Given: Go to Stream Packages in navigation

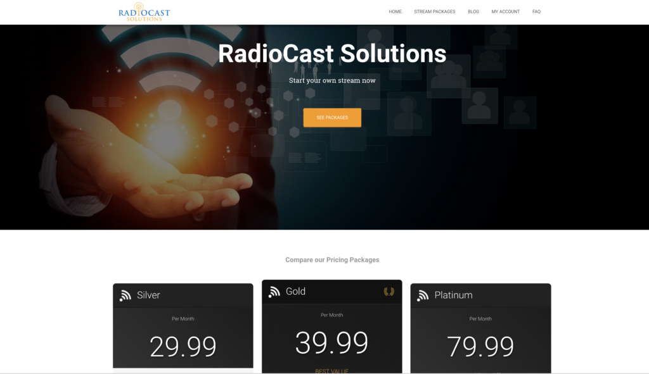Looking at the screenshot, I should 435,11.
